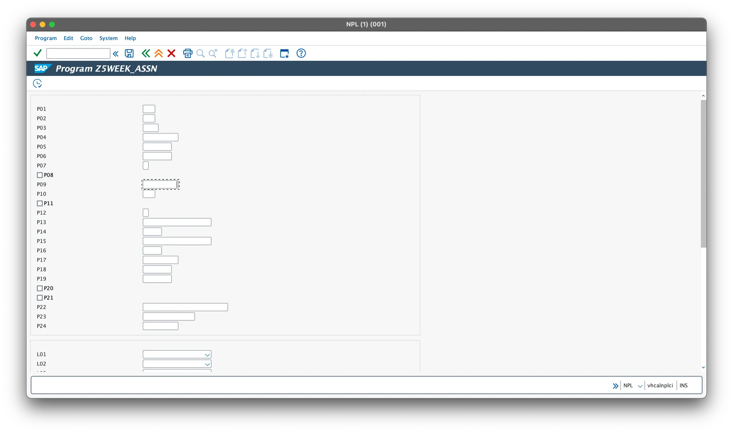
Task: Click the green checkmark Enter icon
Action: (38, 53)
